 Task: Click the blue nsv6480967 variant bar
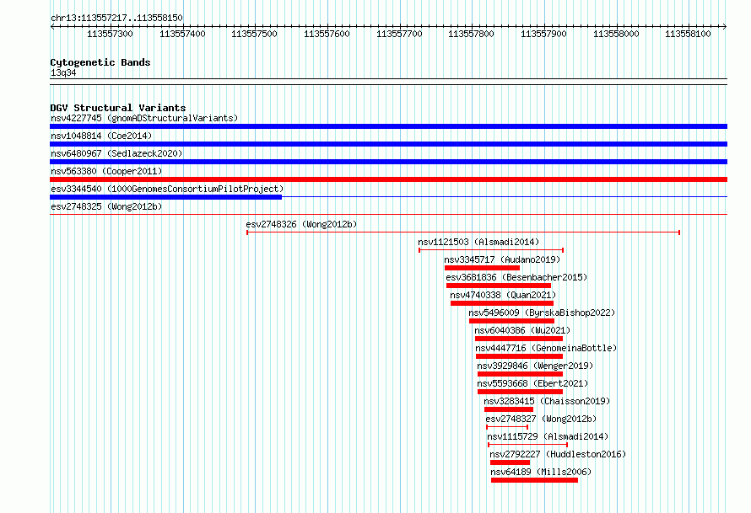[388, 162]
